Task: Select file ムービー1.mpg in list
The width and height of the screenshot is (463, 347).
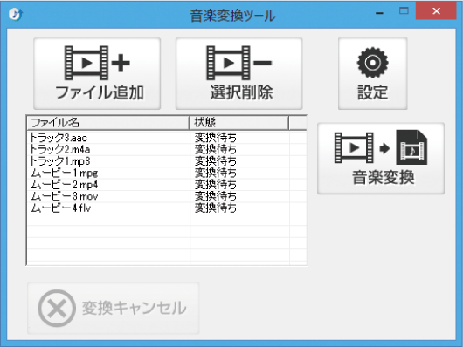Action: tap(64, 173)
